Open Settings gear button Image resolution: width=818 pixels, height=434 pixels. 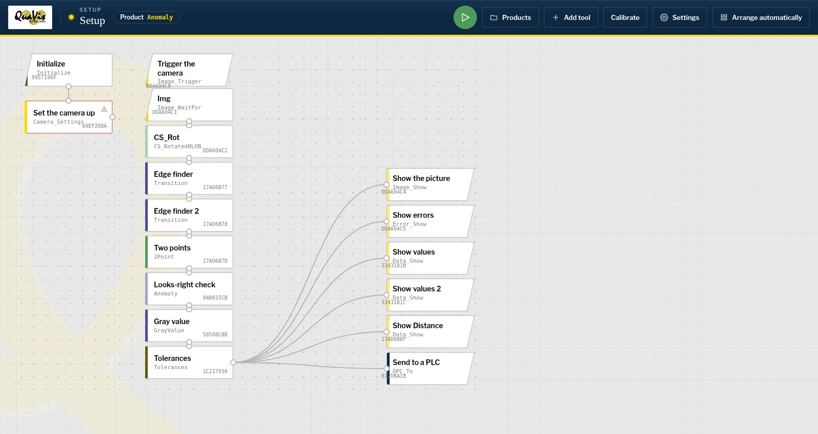tap(679, 17)
